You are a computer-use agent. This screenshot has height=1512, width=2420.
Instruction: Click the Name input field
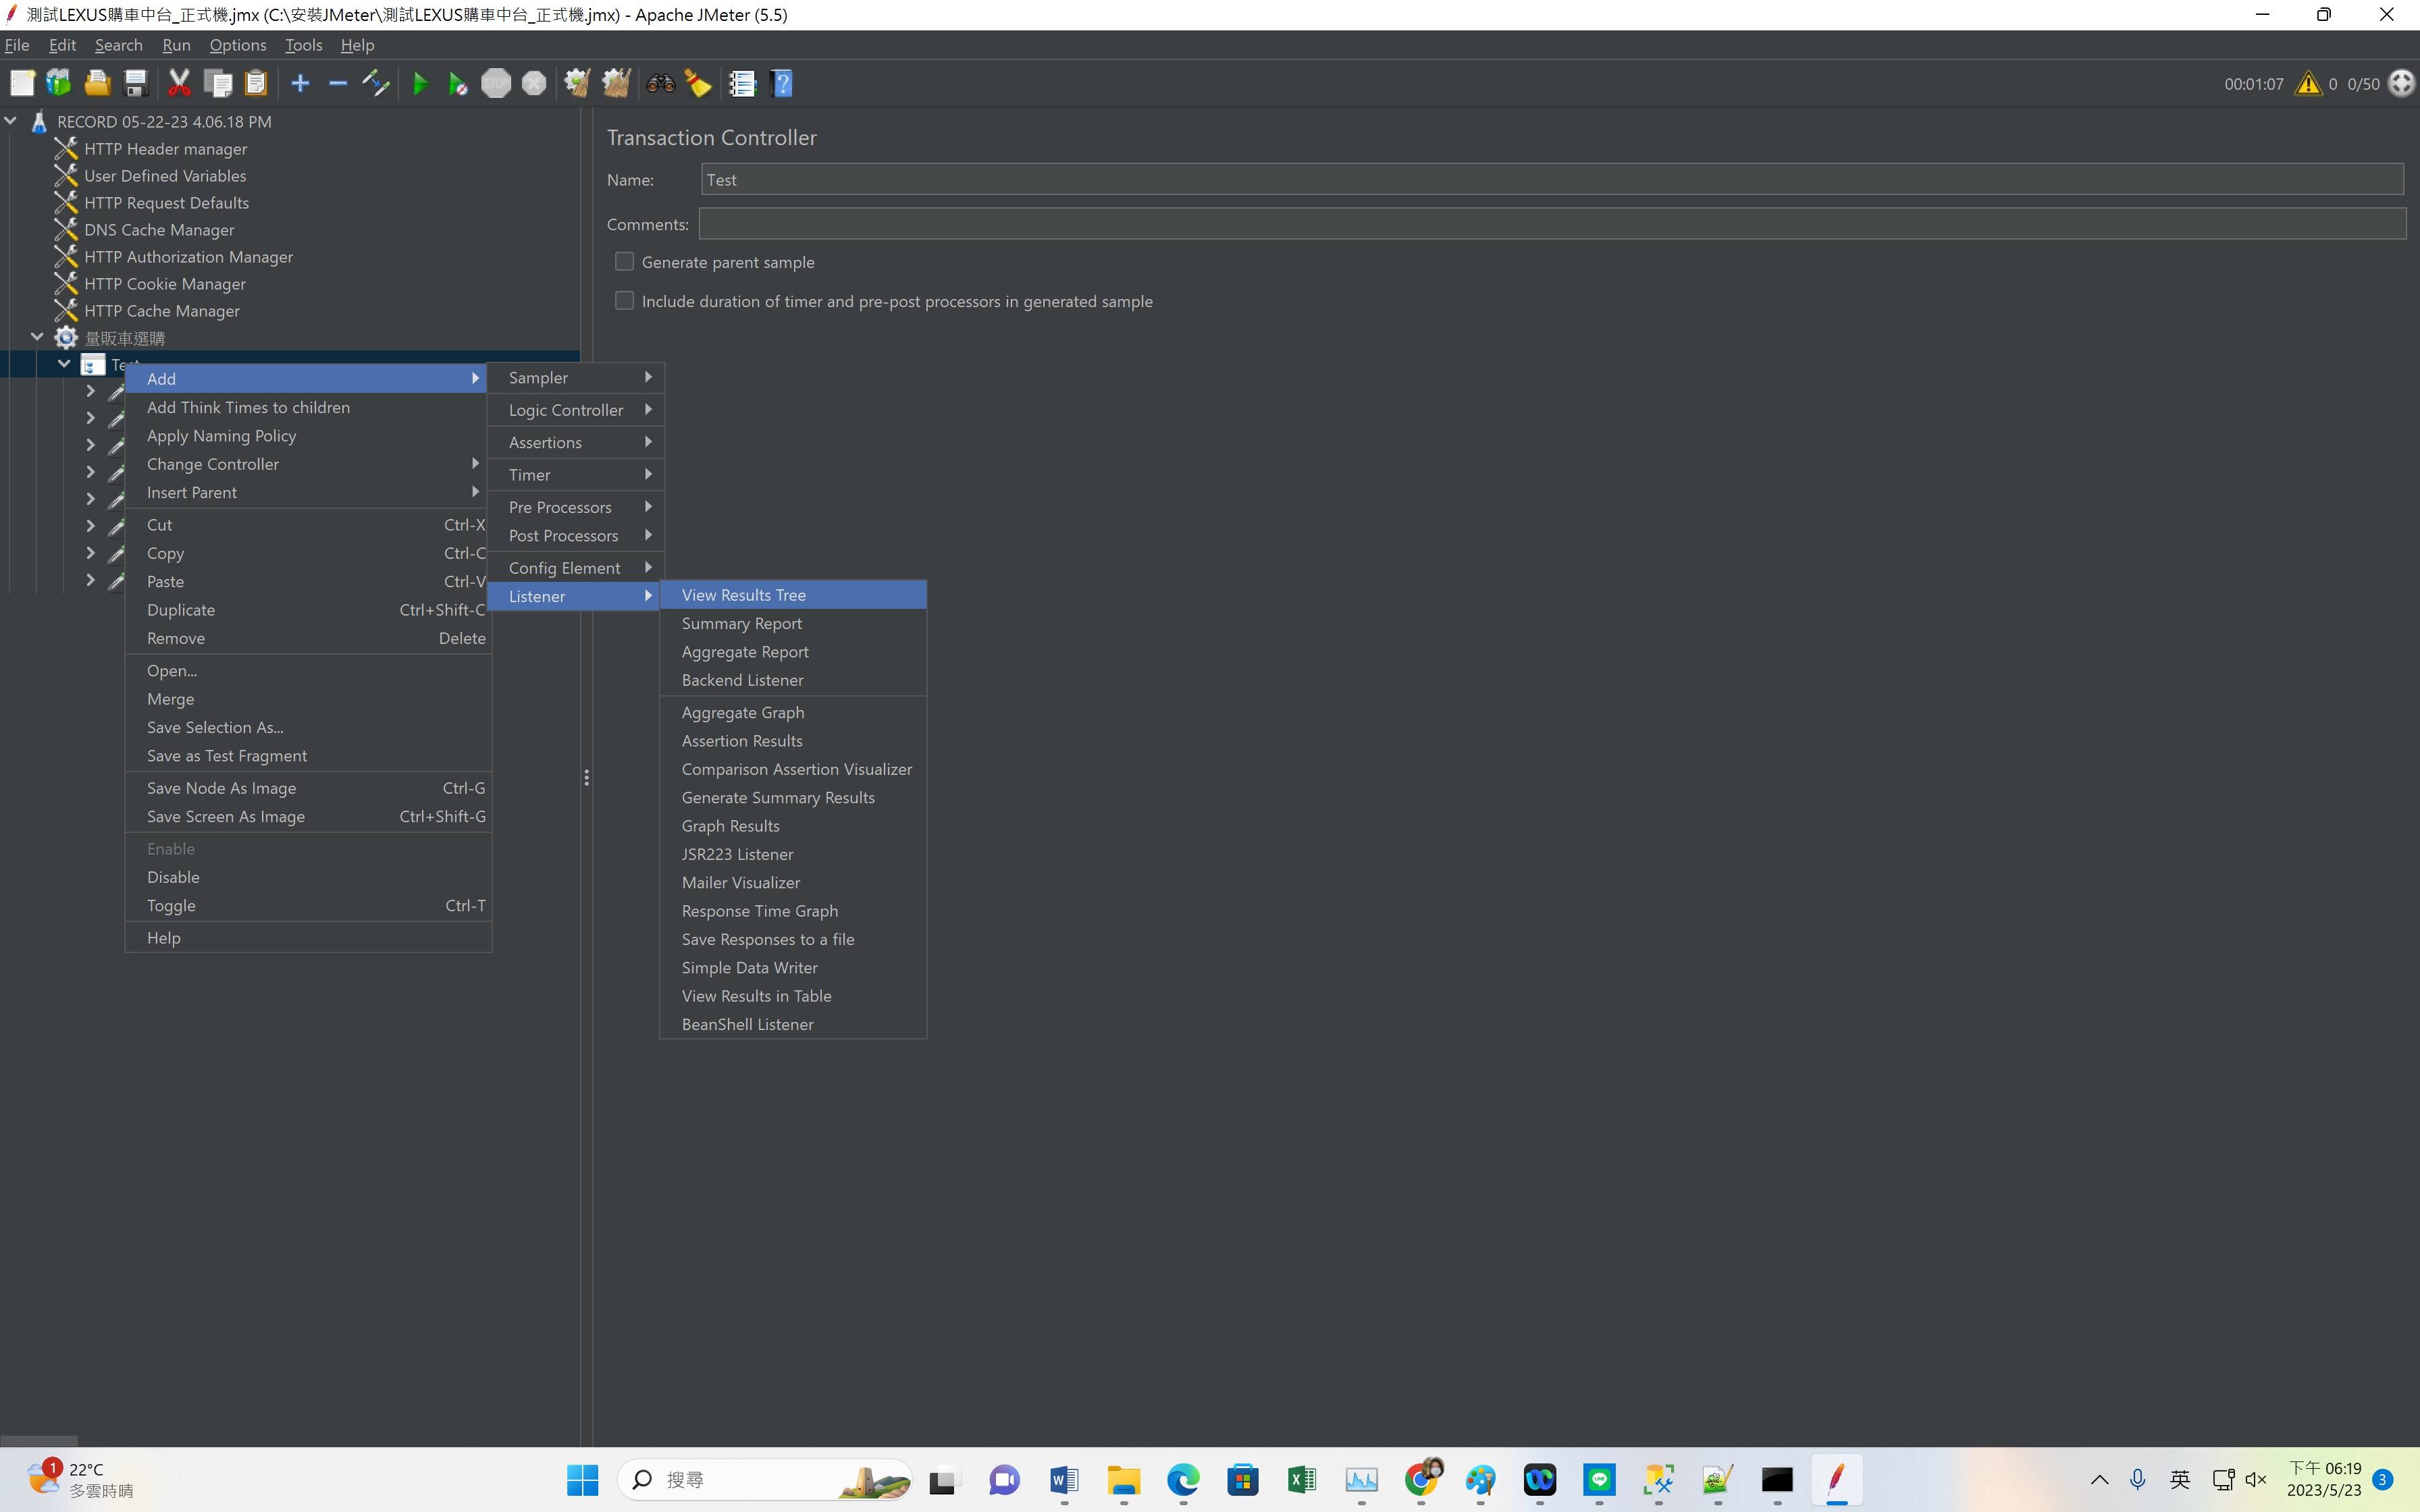coord(1552,180)
